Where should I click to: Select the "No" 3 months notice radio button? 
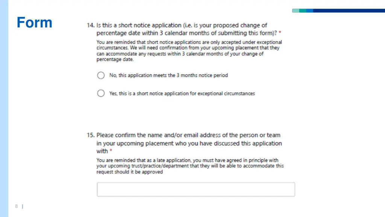coord(101,75)
